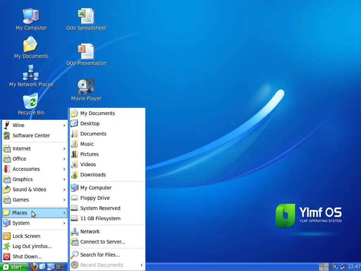
Task: Open Pictures folder in Places submenu
Action: click(107, 154)
